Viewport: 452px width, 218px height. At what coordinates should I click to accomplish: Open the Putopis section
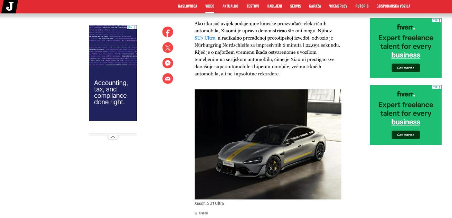(x=362, y=6)
